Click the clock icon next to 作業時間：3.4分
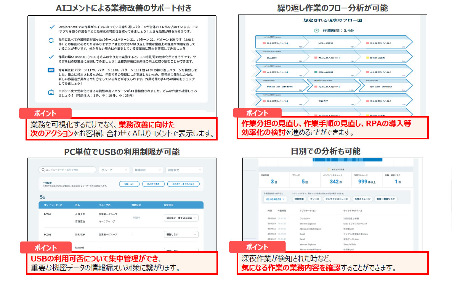Image resolution: width=452 pixels, height=284 pixels. click(317, 31)
